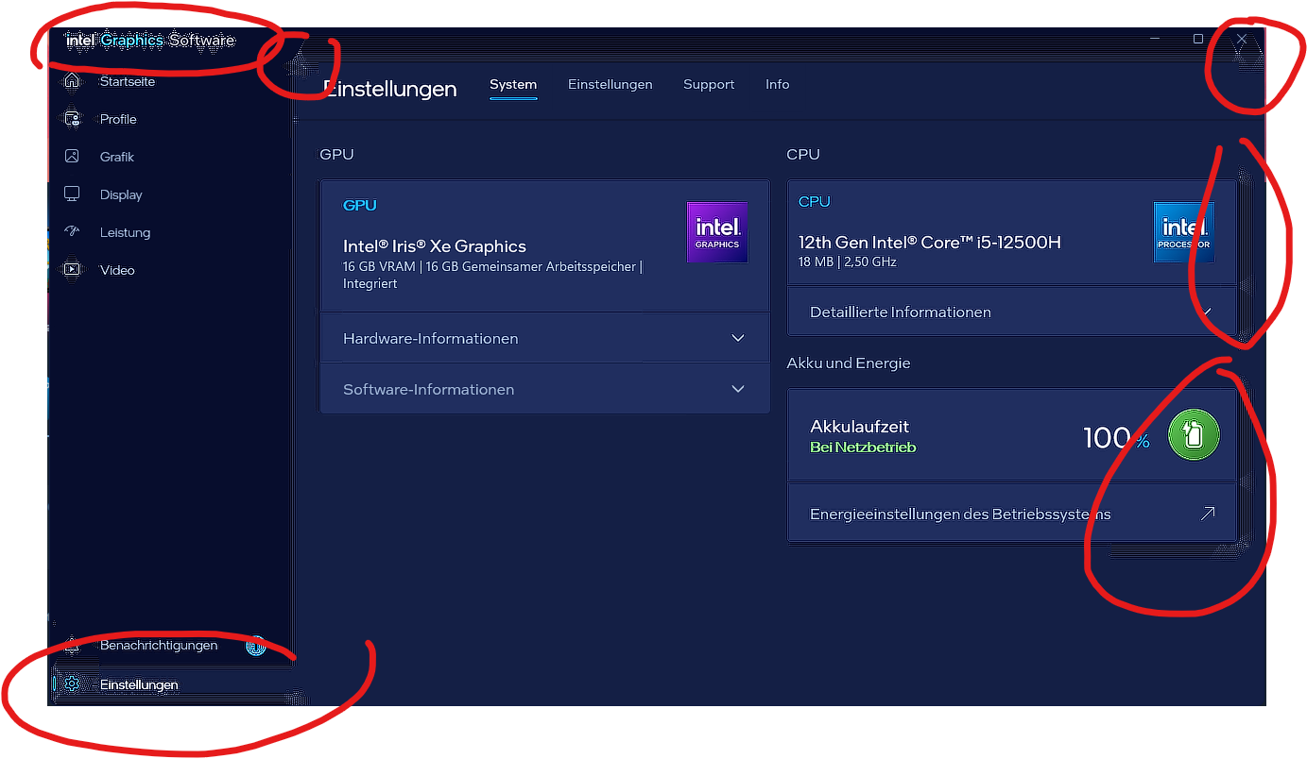1307x759 pixels.
Task: Click the "16 GB VRAM" memory description
Action: coord(492,275)
